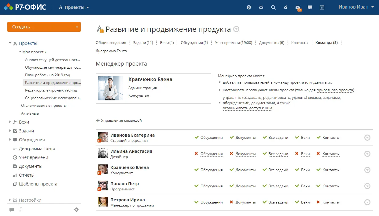
Task: Open the ограничивать доступ к ним link
Action: pos(247,108)
